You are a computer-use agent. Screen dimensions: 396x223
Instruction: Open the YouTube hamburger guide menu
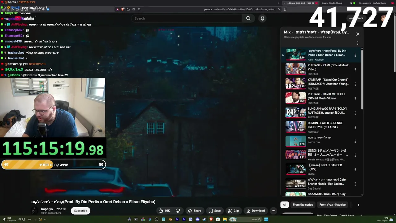click(7, 19)
